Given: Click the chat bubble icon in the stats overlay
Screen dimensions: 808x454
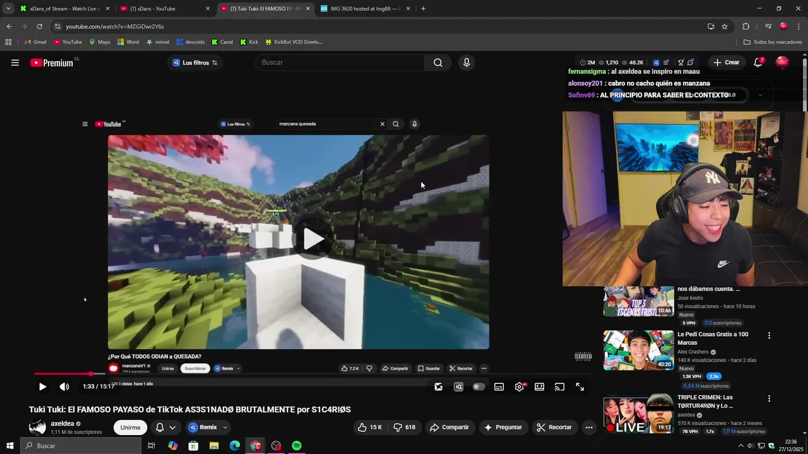Looking at the screenshot, I should coord(690,62).
